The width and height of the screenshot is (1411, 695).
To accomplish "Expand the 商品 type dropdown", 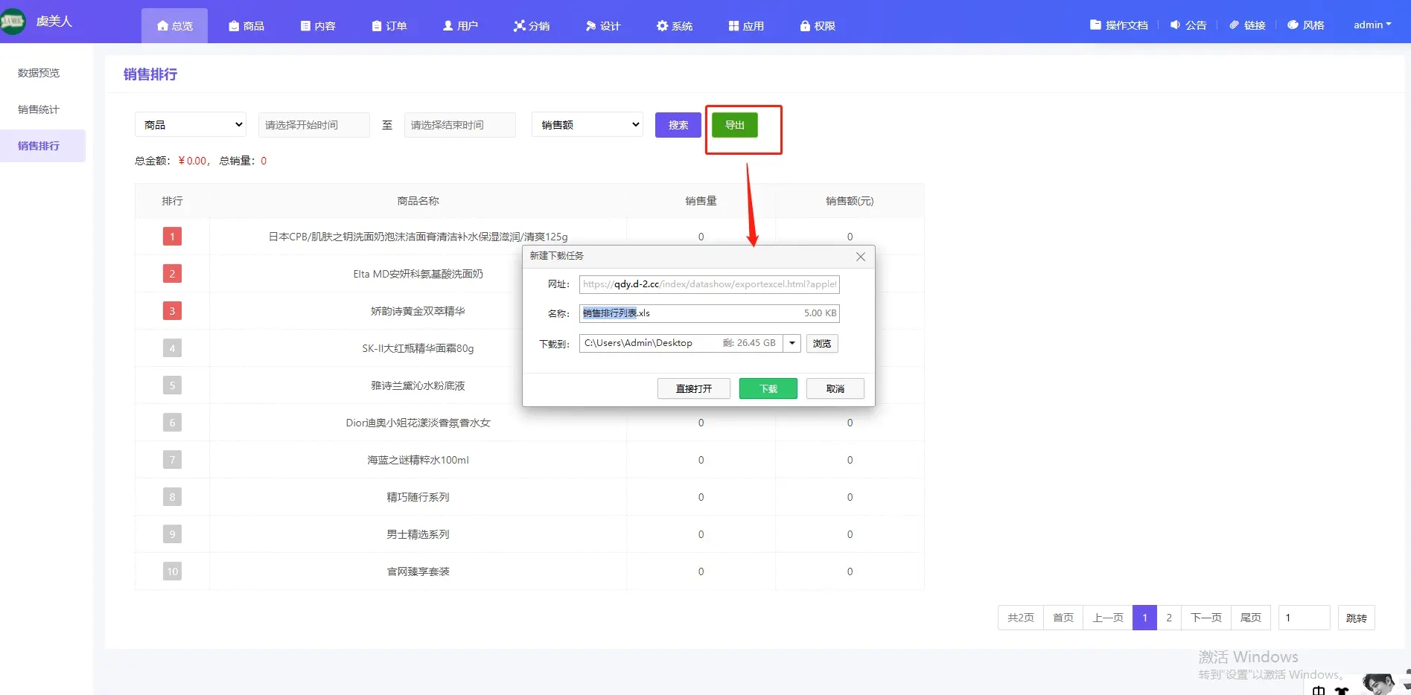I will point(191,125).
